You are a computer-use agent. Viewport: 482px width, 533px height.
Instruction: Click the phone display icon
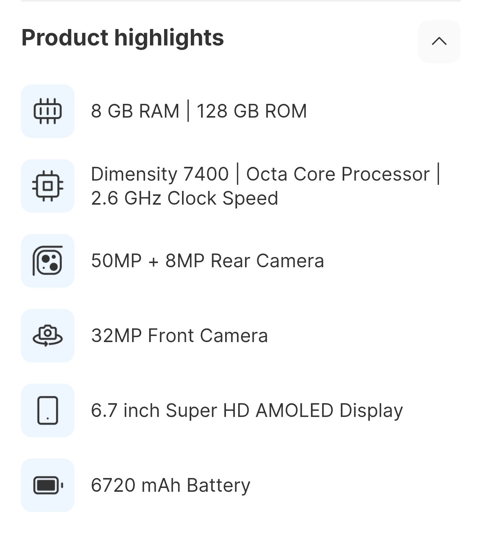(x=48, y=410)
